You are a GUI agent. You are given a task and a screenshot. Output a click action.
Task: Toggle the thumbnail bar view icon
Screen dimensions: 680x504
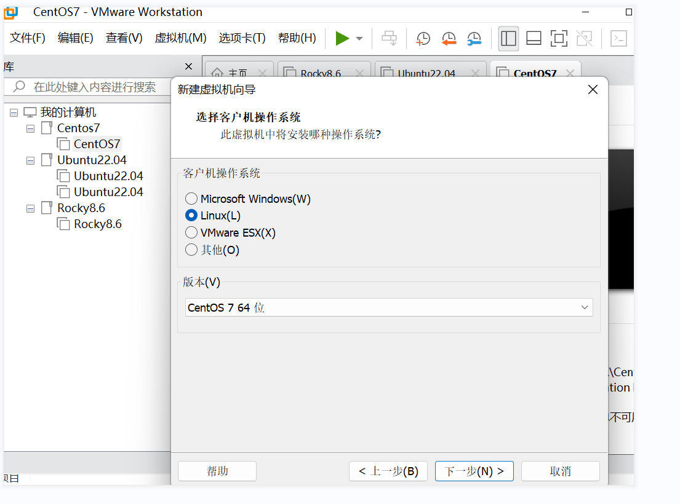click(x=534, y=39)
